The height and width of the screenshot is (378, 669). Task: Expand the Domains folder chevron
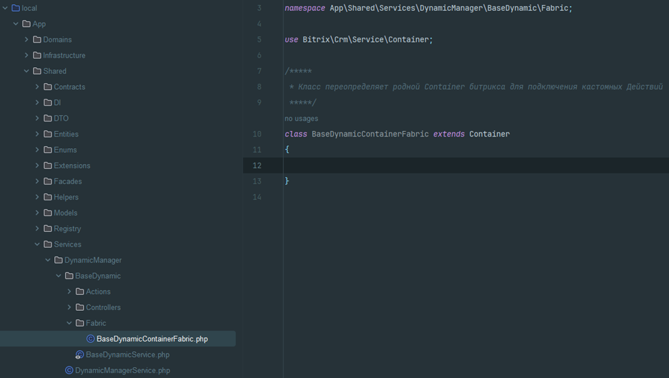click(x=27, y=40)
